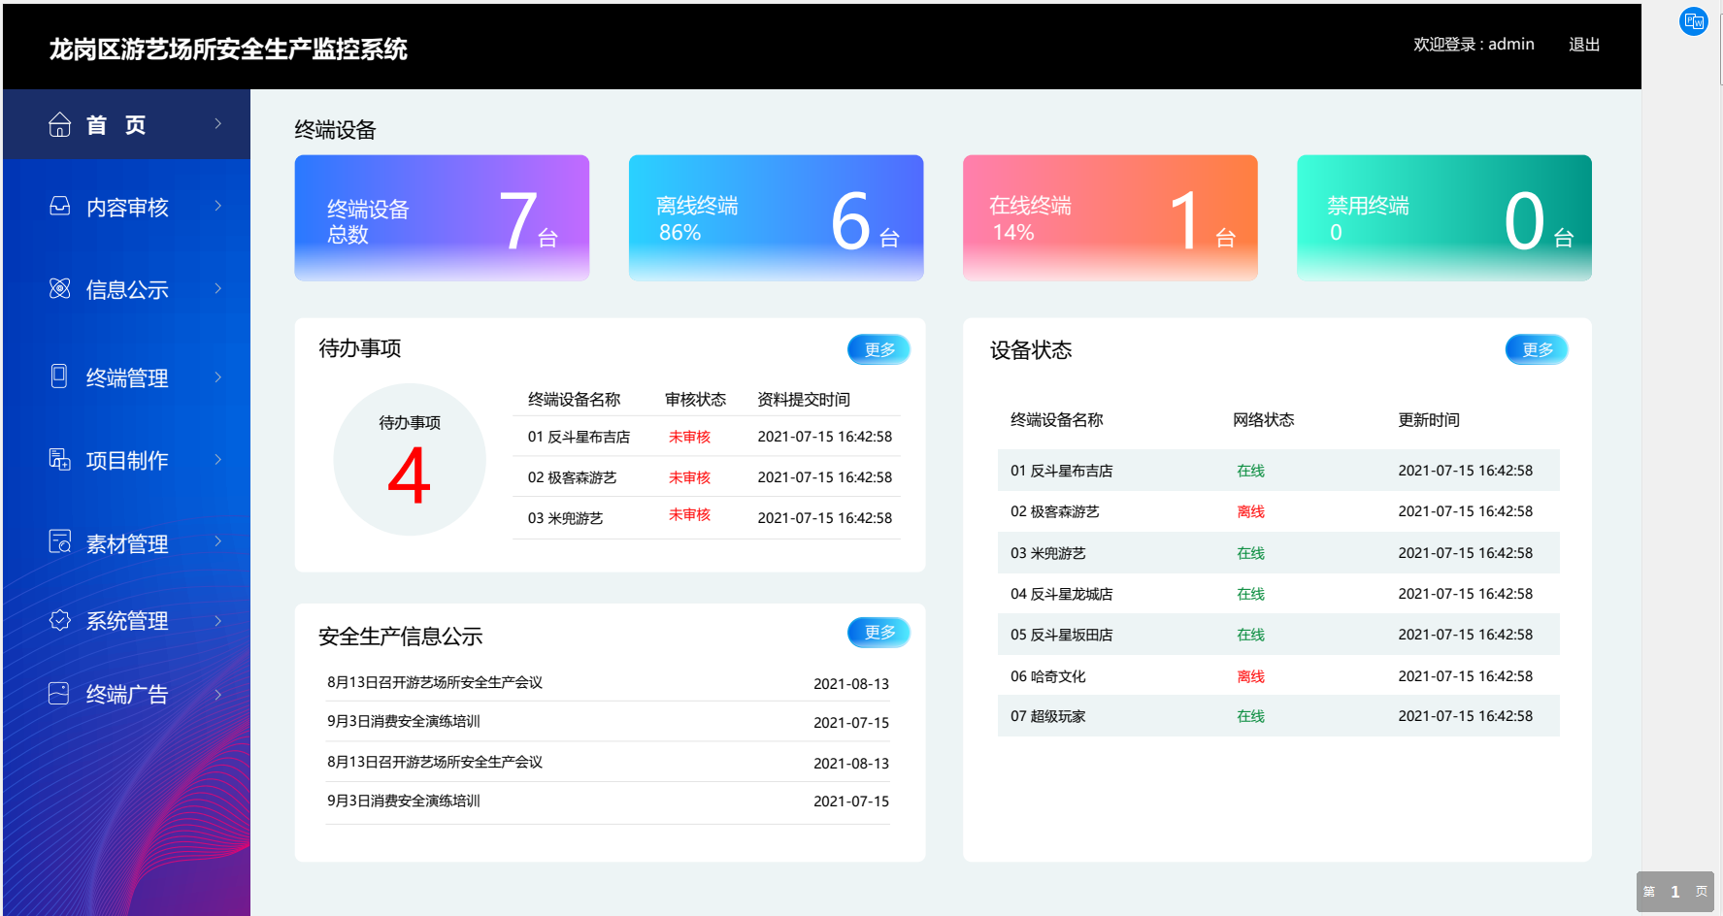Click 在线 status for 07 超级玩家
This screenshot has width=1723, height=916.
click(x=1250, y=716)
